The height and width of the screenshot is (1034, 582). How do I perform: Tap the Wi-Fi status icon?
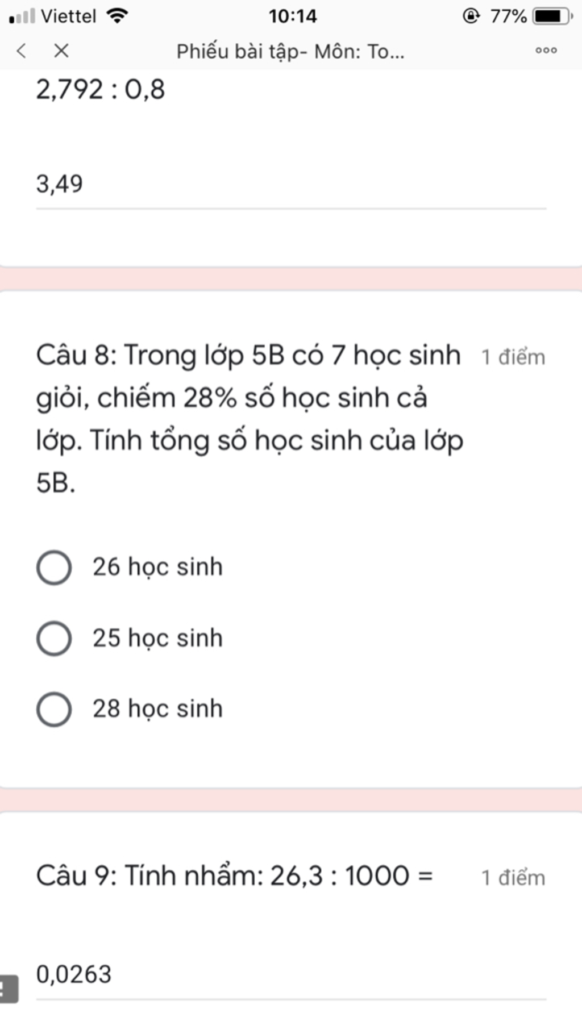pos(117,15)
